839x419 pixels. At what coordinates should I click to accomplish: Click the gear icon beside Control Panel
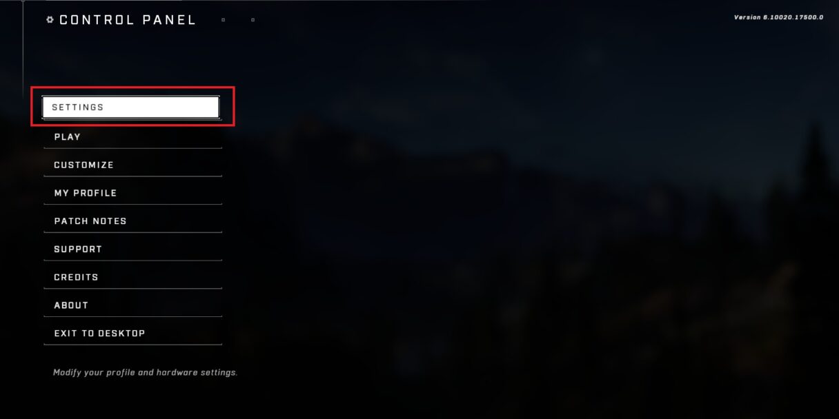(x=50, y=20)
